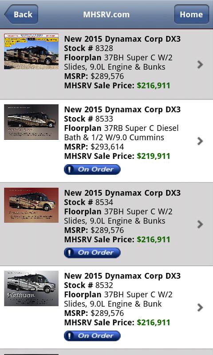Select MSRP $289,576 line for Stock 8532

[x=94, y=313]
